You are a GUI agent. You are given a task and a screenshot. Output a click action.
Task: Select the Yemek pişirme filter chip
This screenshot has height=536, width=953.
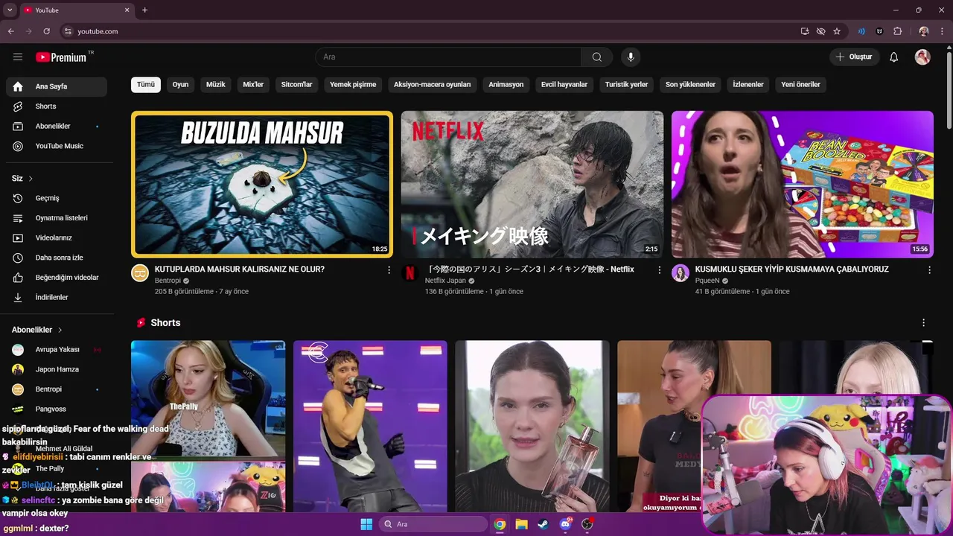pyautogui.click(x=353, y=84)
